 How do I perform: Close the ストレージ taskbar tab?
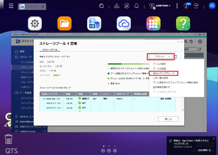[x=43, y=6]
